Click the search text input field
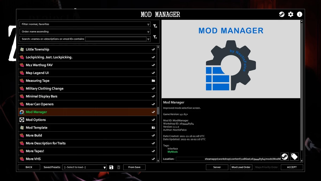This screenshot has width=321, height=181. (116, 39)
